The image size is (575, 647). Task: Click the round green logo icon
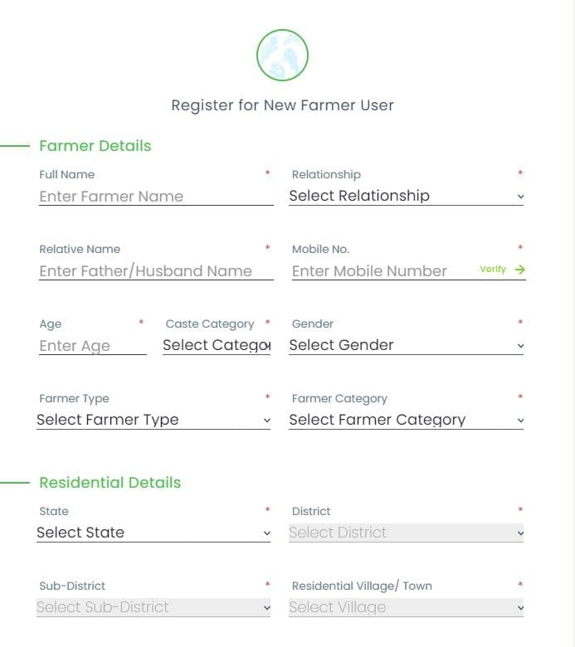tap(282, 56)
